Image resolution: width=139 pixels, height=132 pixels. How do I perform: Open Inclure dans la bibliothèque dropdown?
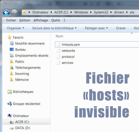click(54, 28)
